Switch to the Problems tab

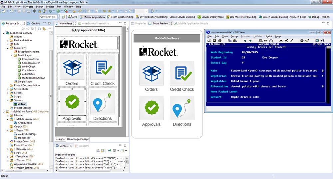pyautogui.click(x=82, y=146)
